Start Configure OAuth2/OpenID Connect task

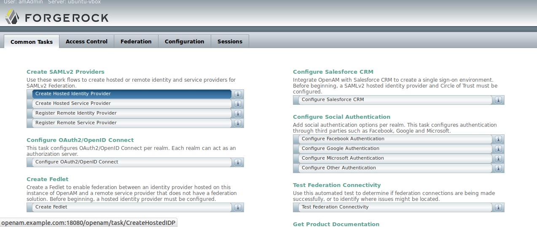click(132, 162)
